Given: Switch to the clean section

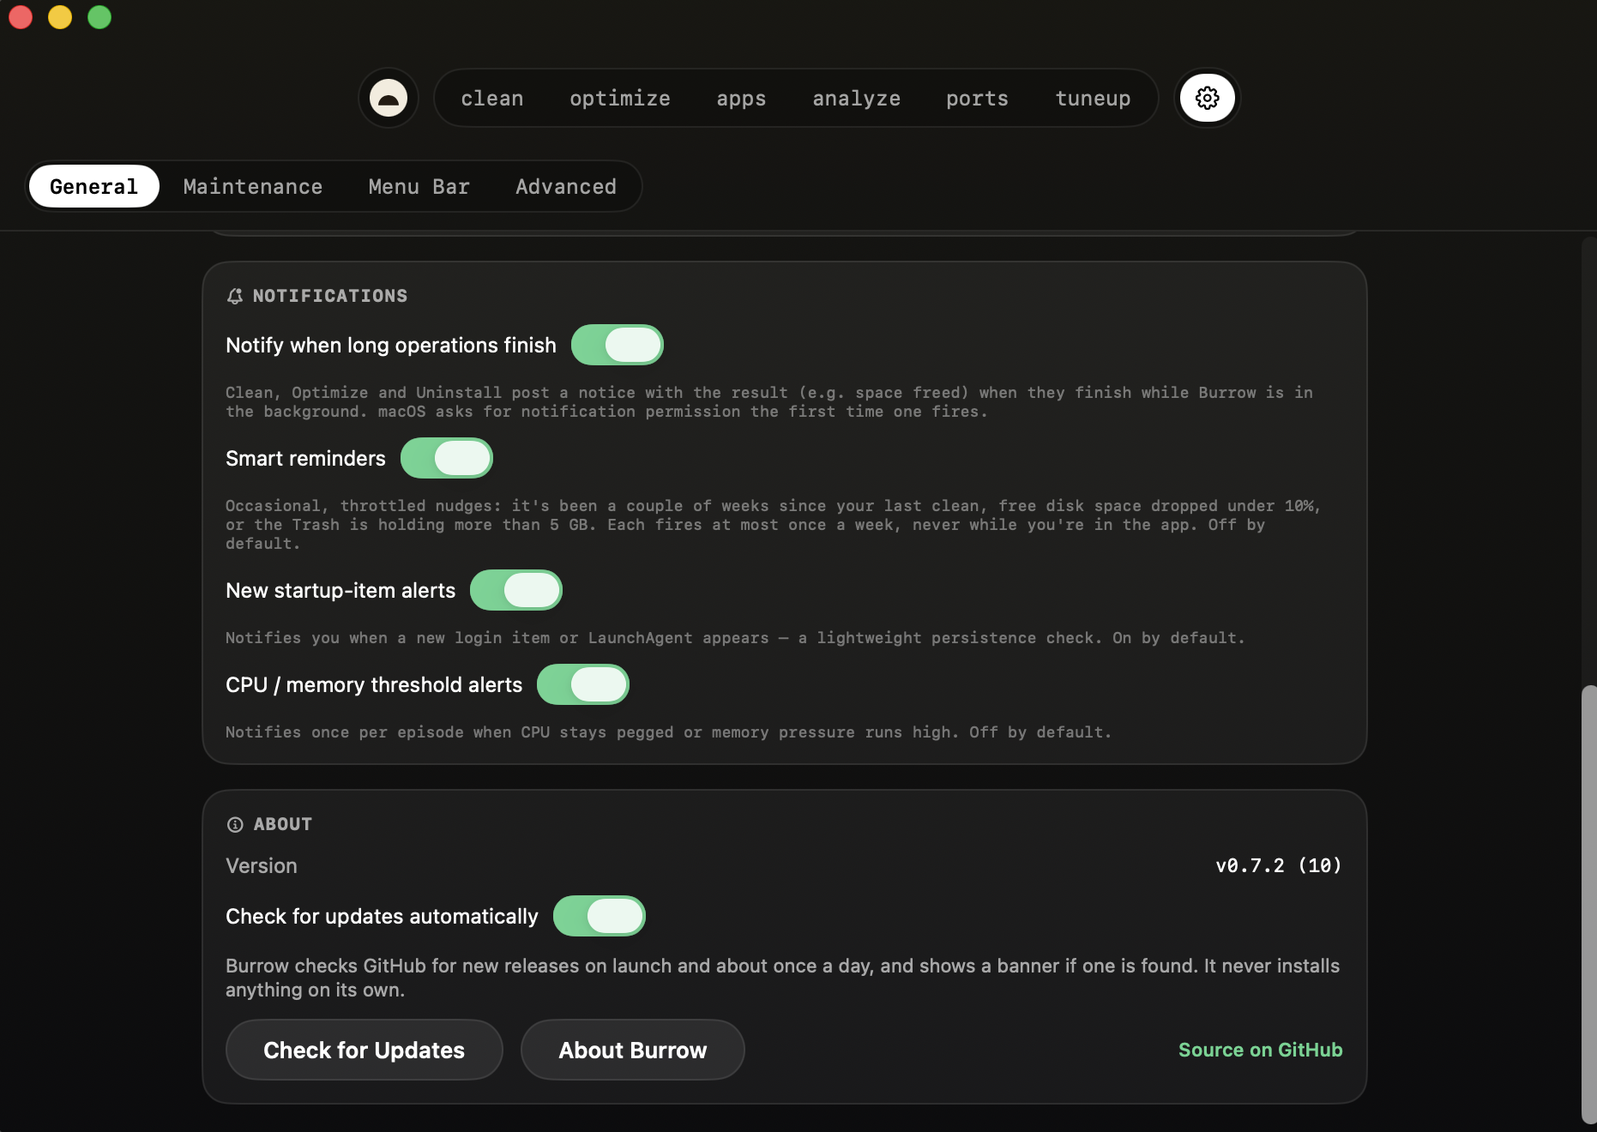Looking at the screenshot, I should click(x=492, y=99).
